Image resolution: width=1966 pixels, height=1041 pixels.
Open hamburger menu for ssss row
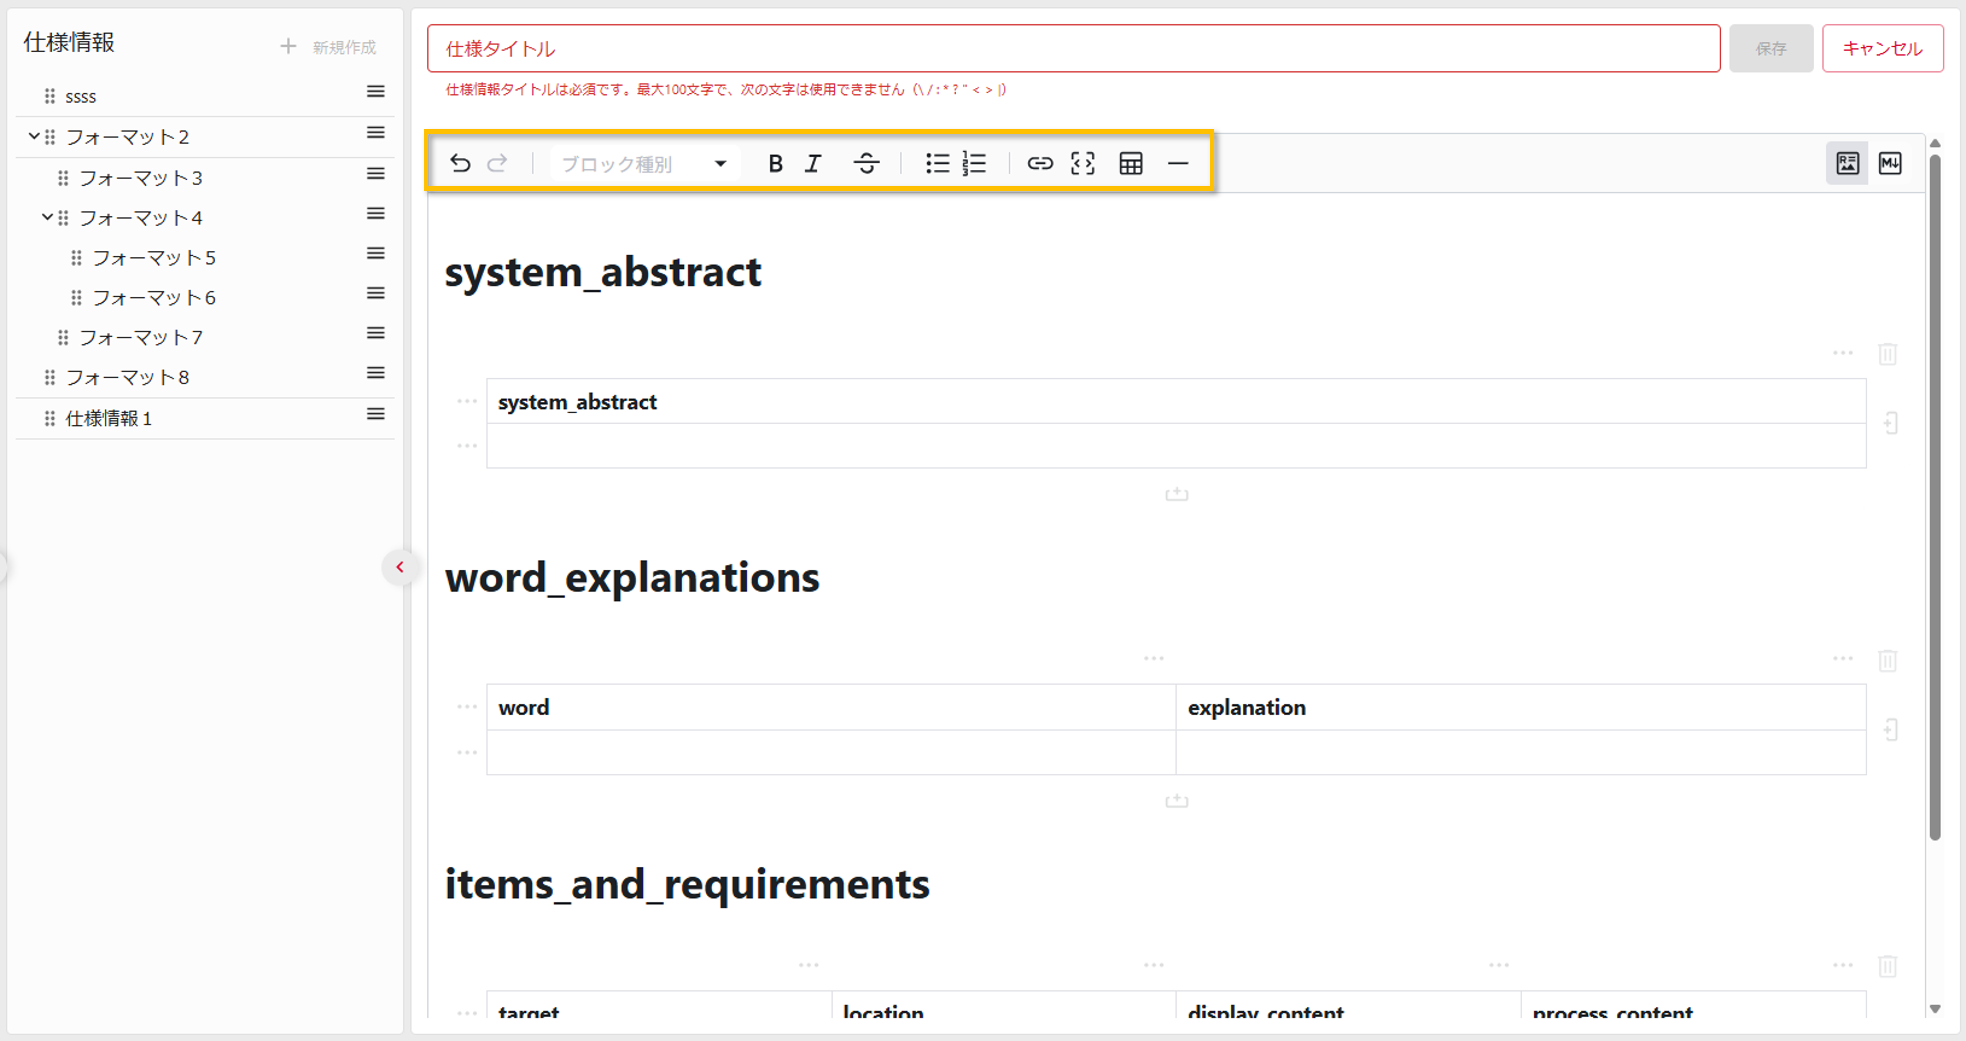tap(376, 92)
